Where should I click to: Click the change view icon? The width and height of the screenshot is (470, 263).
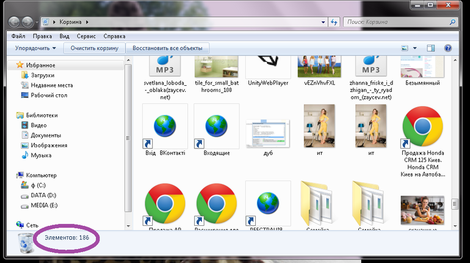coord(405,48)
